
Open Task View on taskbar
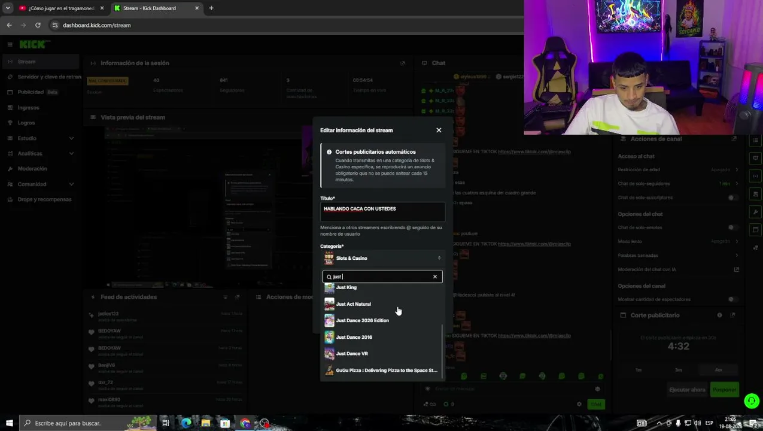(166, 423)
